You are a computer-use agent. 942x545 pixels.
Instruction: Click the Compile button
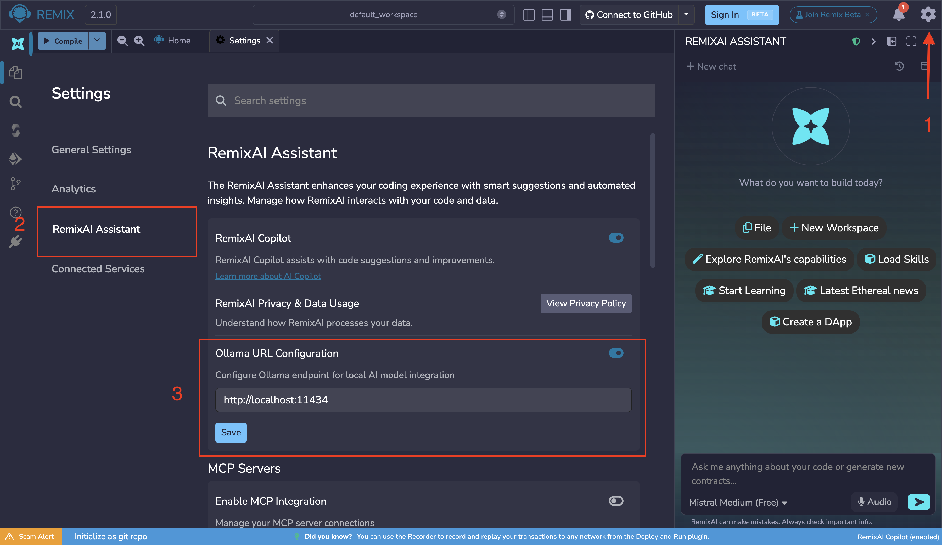[63, 41]
